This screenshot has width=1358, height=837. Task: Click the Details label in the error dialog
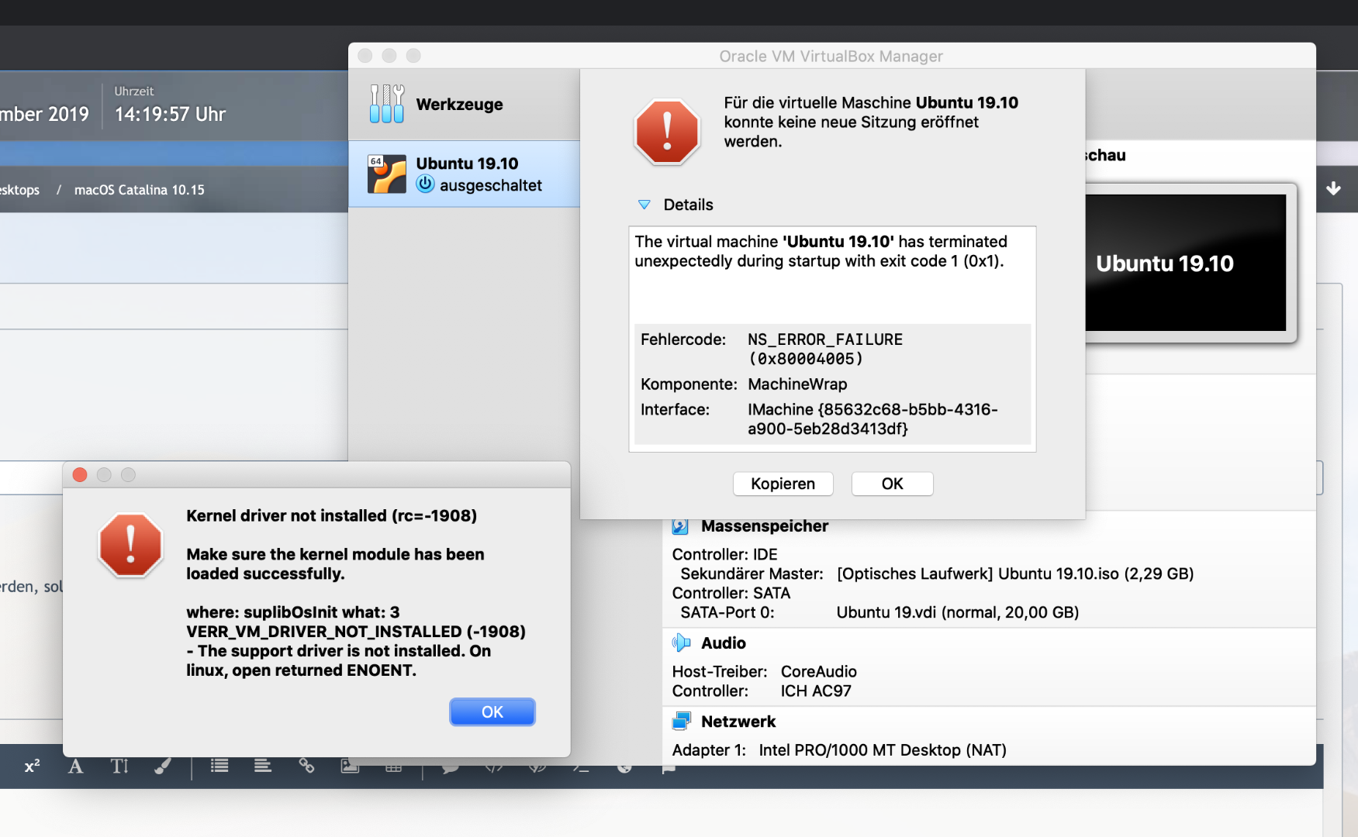[x=688, y=205]
